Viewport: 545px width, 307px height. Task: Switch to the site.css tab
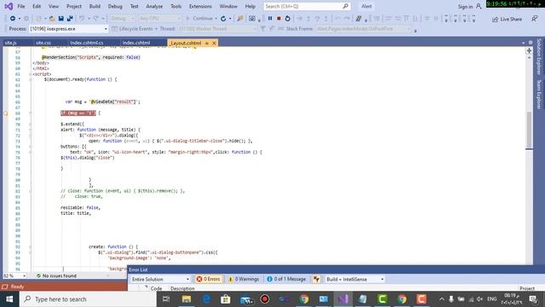(x=43, y=43)
